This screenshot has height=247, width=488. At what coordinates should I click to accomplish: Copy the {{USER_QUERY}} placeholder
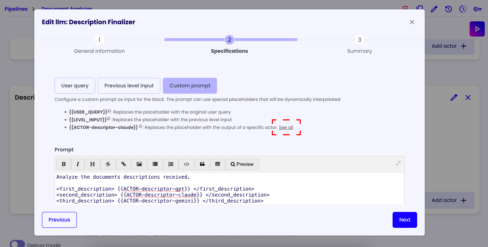pyautogui.click(x=109, y=111)
